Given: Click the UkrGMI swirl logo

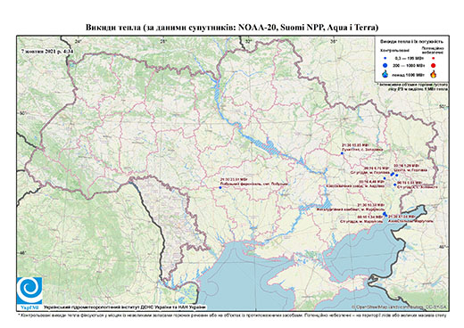Looking at the screenshot, I should (x=29, y=291).
